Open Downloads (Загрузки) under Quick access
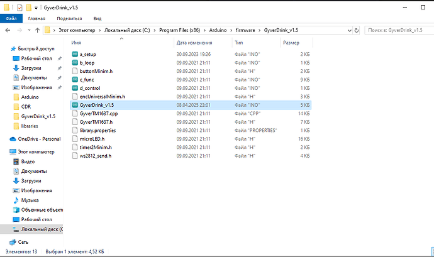Screen dimensions: 434x257 (x=32, y=68)
